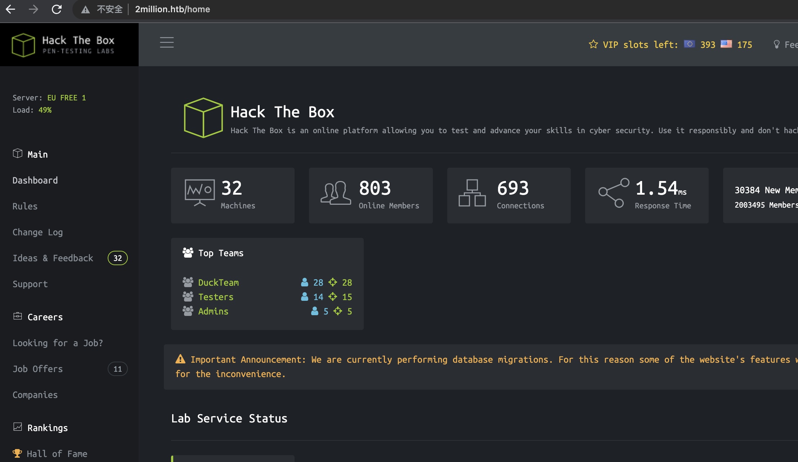Expand the Rankings sidebar section

(x=47, y=428)
